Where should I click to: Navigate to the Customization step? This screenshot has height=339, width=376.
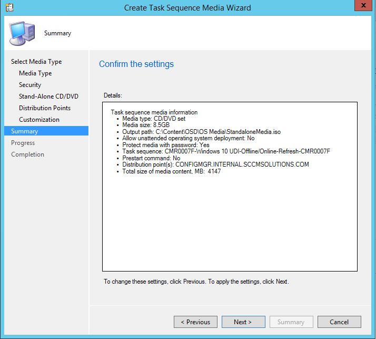39,120
